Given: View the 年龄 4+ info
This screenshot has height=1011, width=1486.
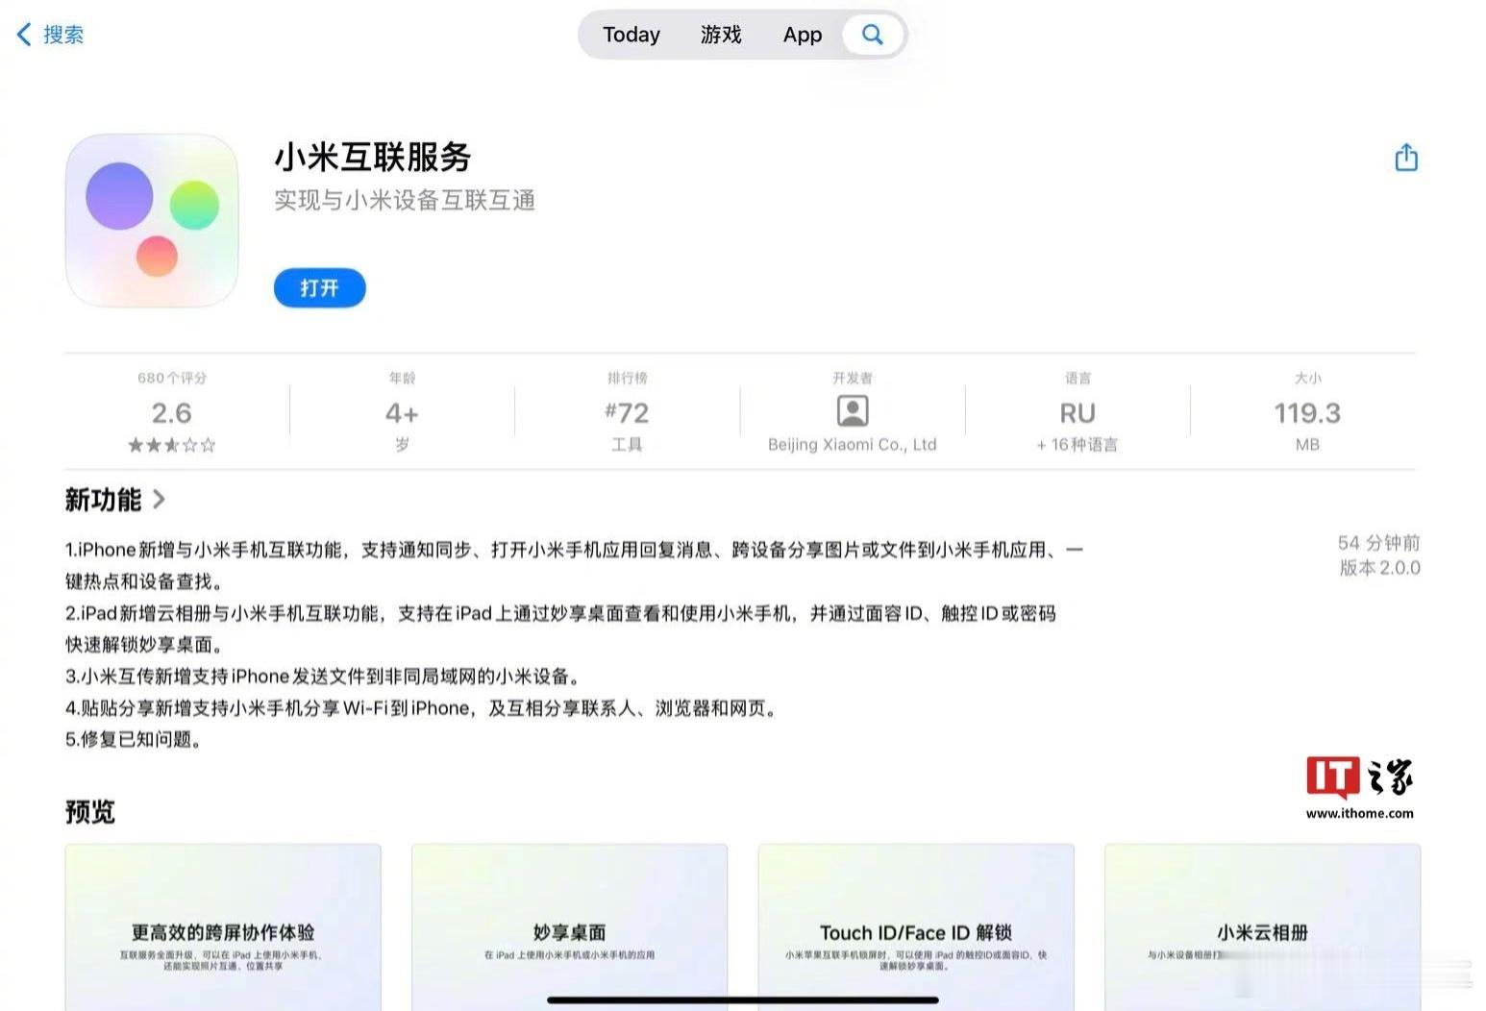Looking at the screenshot, I should click(402, 412).
